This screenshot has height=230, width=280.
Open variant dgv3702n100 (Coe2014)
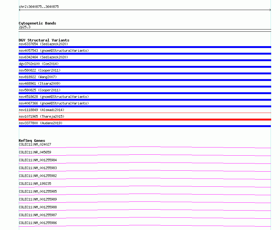39,64
